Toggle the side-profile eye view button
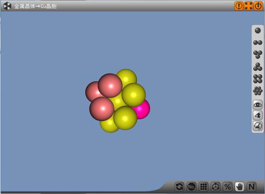This screenshot has width=265, height=194. pyautogui.click(x=257, y=115)
